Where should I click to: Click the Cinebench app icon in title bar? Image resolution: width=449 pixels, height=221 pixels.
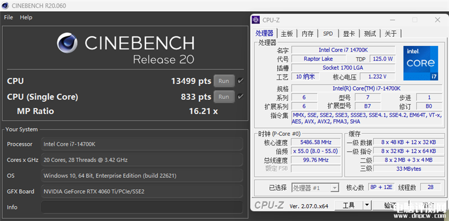pyautogui.click(x=5, y=6)
